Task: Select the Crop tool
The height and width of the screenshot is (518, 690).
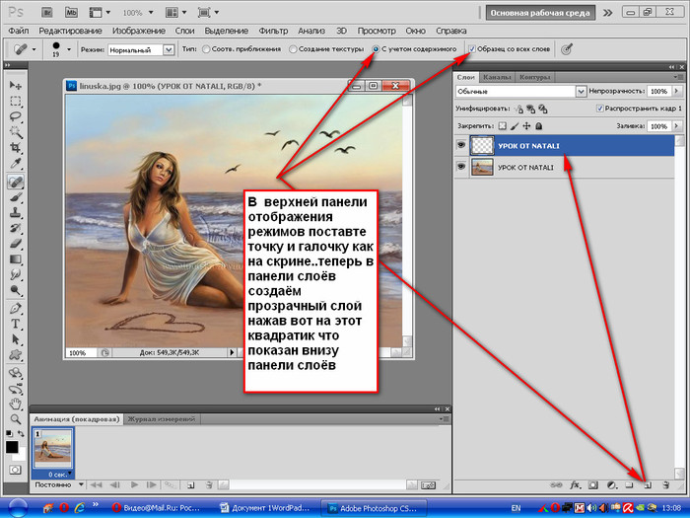Action: pyautogui.click(x=16, y=148)
